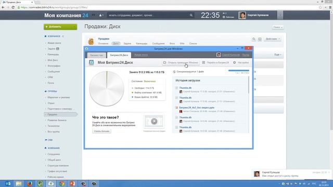Viewport: 333px width, 187px height.
Task: Click the tasks counter badge in sidebar
Action: [58, 49]
